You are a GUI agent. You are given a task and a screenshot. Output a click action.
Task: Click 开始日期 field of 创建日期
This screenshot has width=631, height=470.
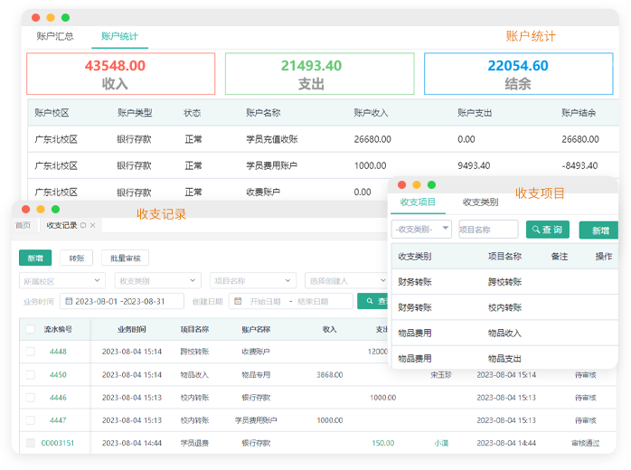pos(265,301)
